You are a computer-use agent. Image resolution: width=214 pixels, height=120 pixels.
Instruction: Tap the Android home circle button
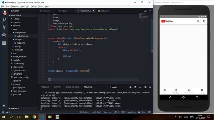point(183,97)
